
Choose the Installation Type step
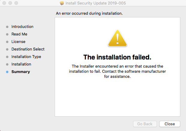(x=26, y=57)
